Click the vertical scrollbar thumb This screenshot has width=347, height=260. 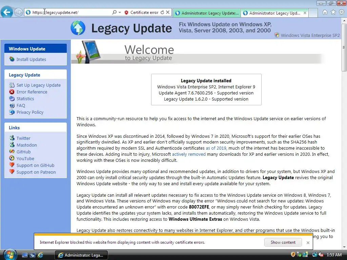[344, 47]
